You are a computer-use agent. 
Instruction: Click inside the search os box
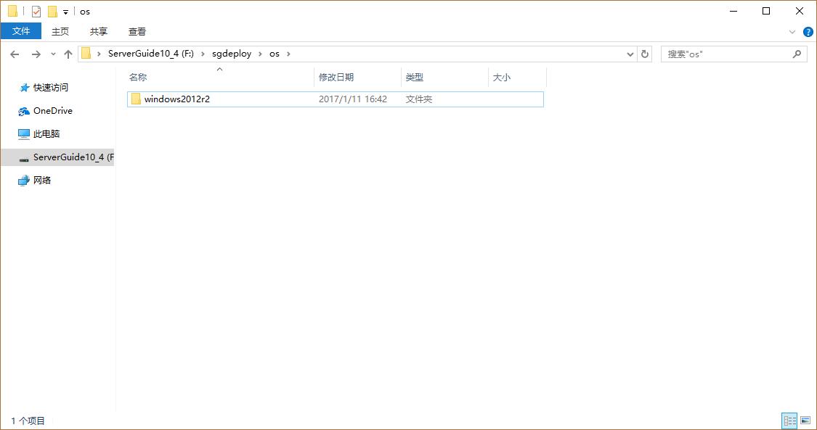726,53
